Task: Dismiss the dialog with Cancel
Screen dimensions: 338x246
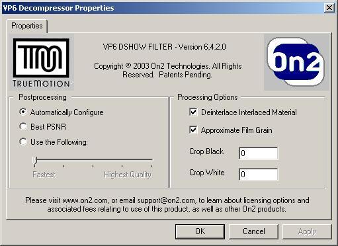Action: (x=254, y=231)
